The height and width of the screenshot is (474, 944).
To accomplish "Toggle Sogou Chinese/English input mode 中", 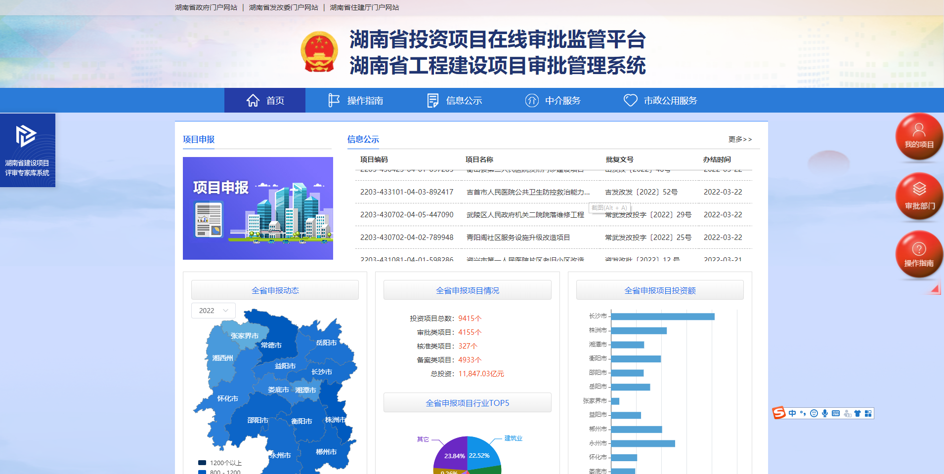I will 792,413.
